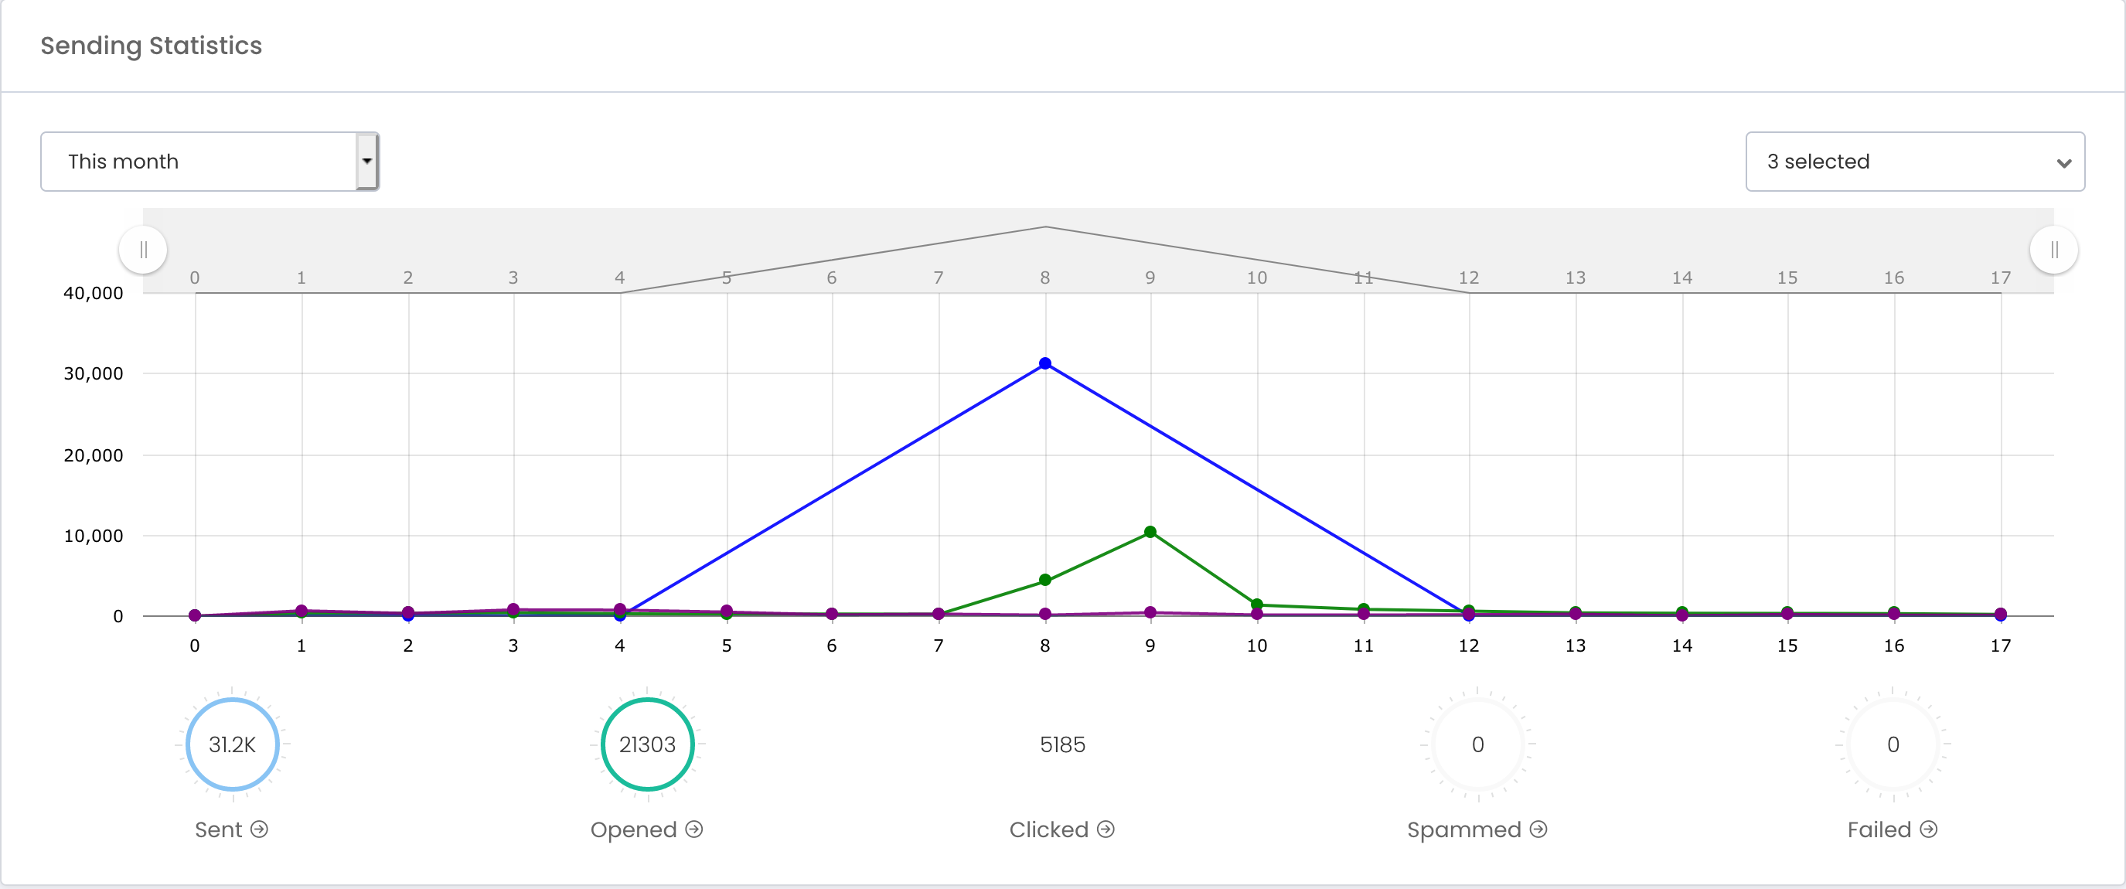
Task: Click the Clicked total value 5185
Action: [1062, 744]
